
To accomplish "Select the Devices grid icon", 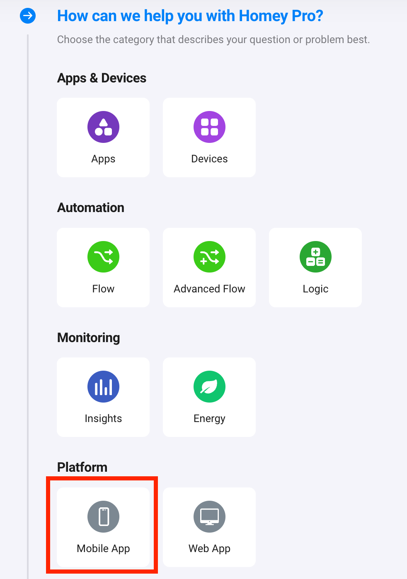I will pos(209,127).
